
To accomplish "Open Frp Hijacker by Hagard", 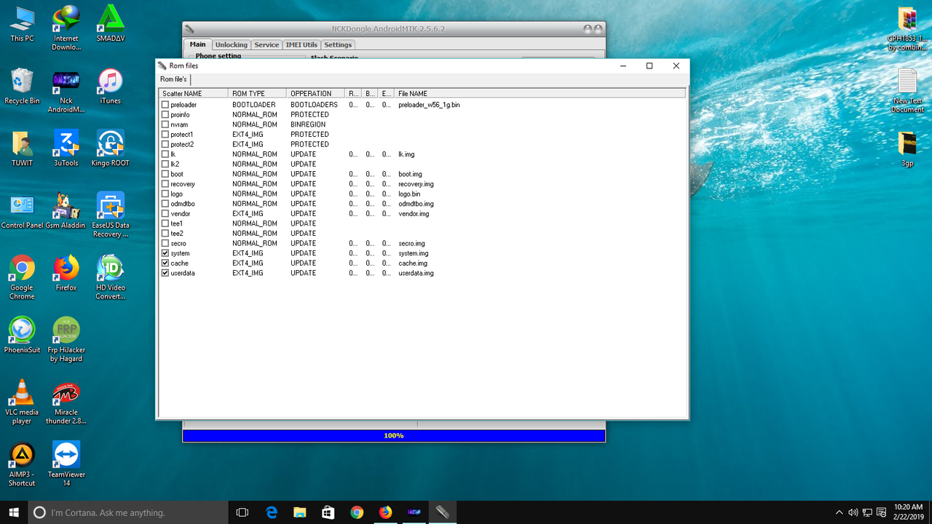I will tap(66, 330).
